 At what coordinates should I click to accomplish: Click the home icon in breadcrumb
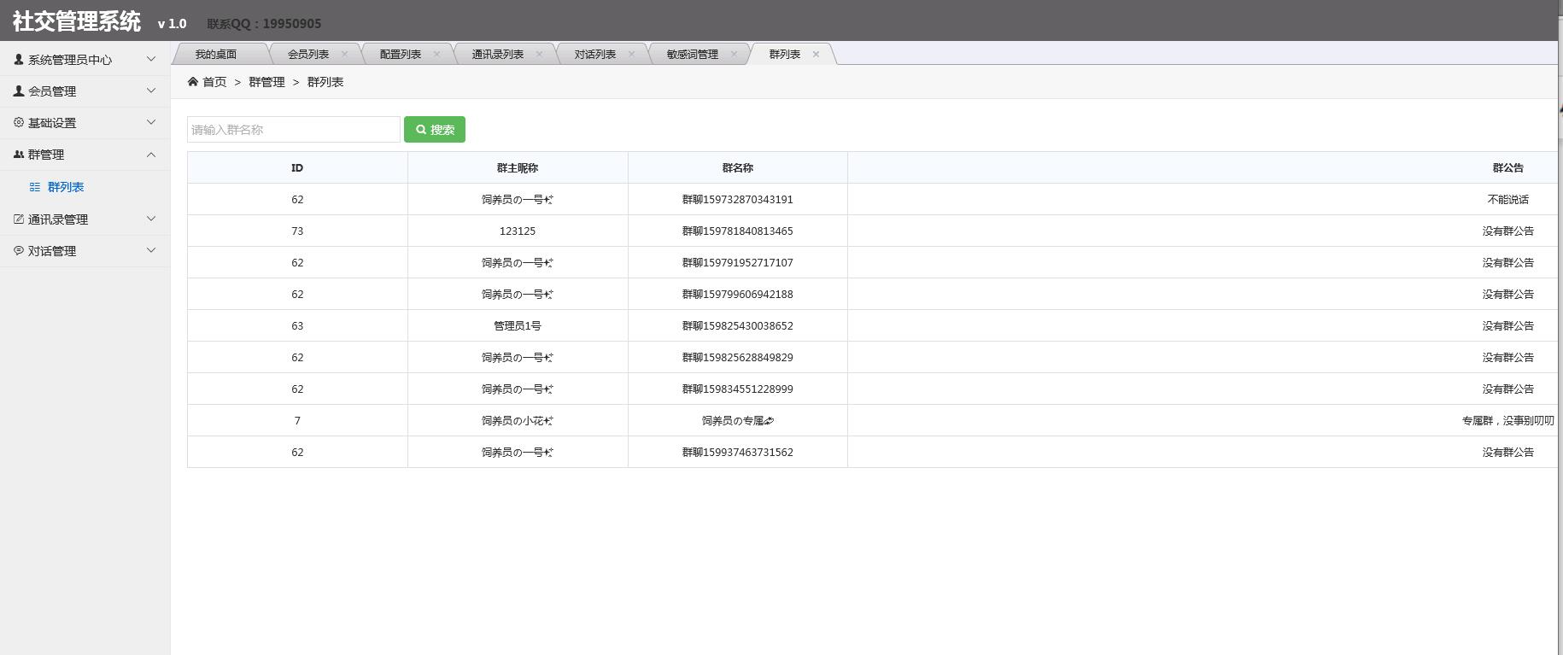(193, 82)
